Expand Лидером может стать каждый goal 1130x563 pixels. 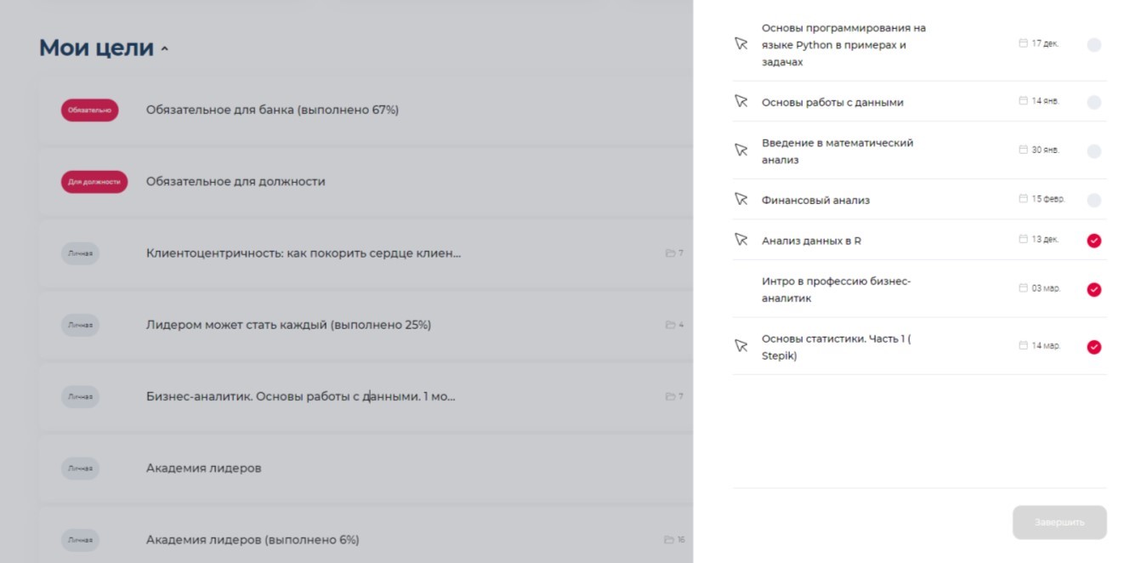tap(288, 325)
